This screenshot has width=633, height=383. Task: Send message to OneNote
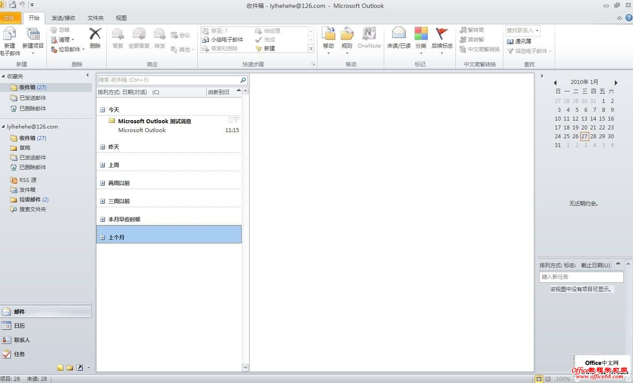tap(369, 39)
